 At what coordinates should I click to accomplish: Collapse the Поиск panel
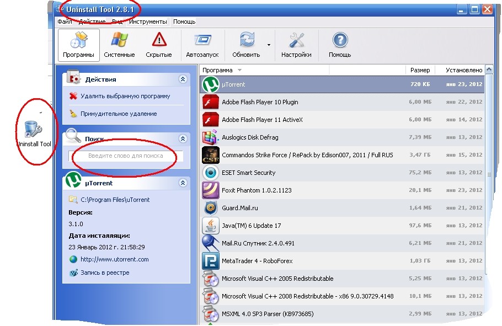(x=183, y=138)
